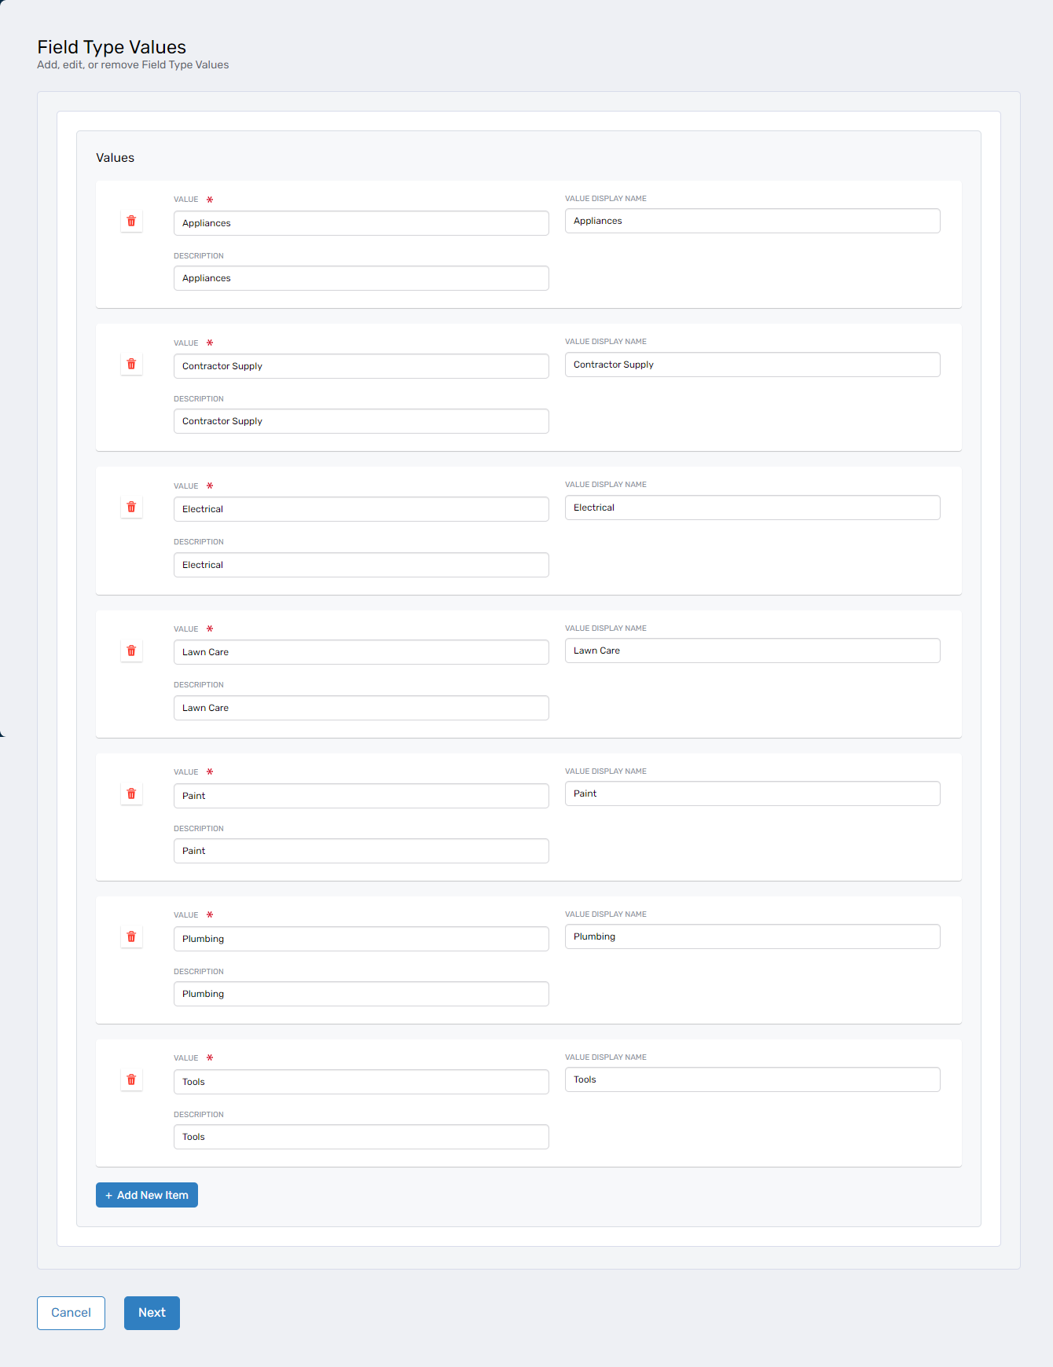Click trash icon for Lawn Care
The image size is (1053, 1367).
pos(131,651)
